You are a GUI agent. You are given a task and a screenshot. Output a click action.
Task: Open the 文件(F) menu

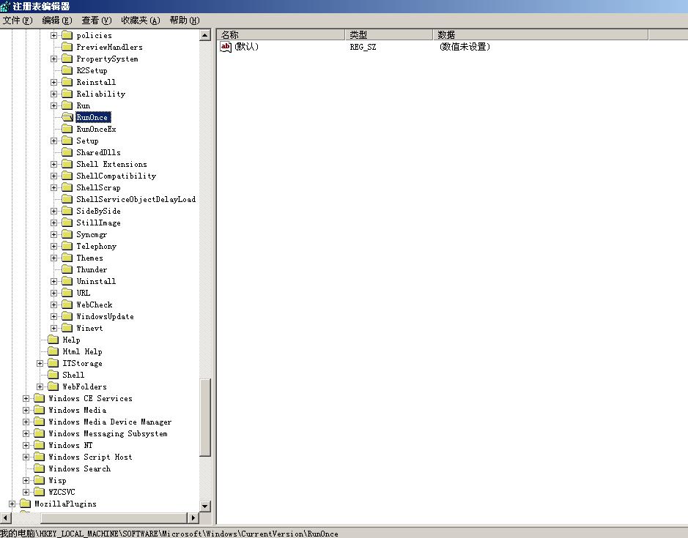18,20
